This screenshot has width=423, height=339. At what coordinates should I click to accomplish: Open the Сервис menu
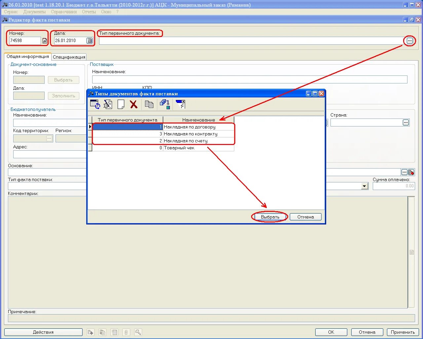pyautogui.click(x=11, y=12)
